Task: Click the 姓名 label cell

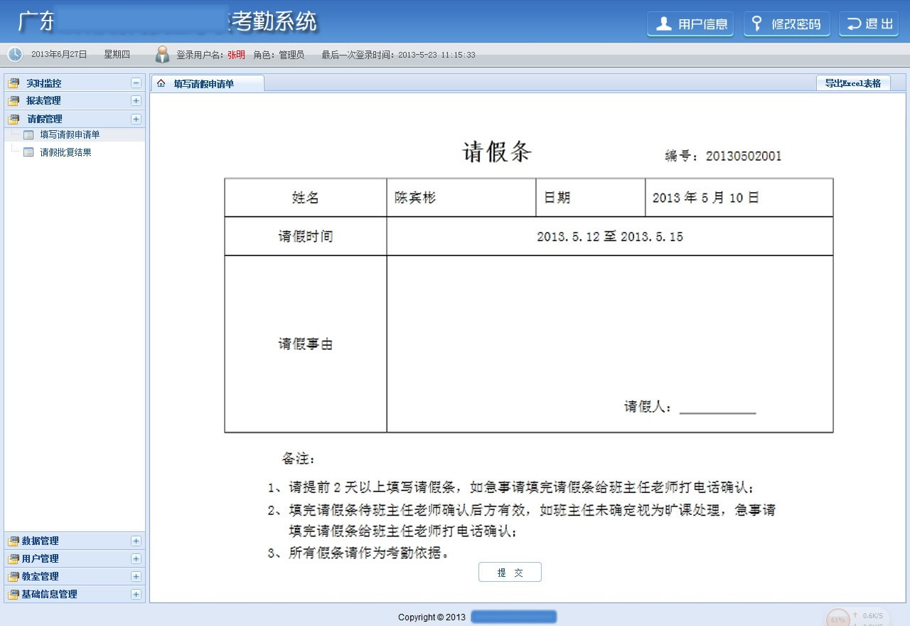Action: 306,198
